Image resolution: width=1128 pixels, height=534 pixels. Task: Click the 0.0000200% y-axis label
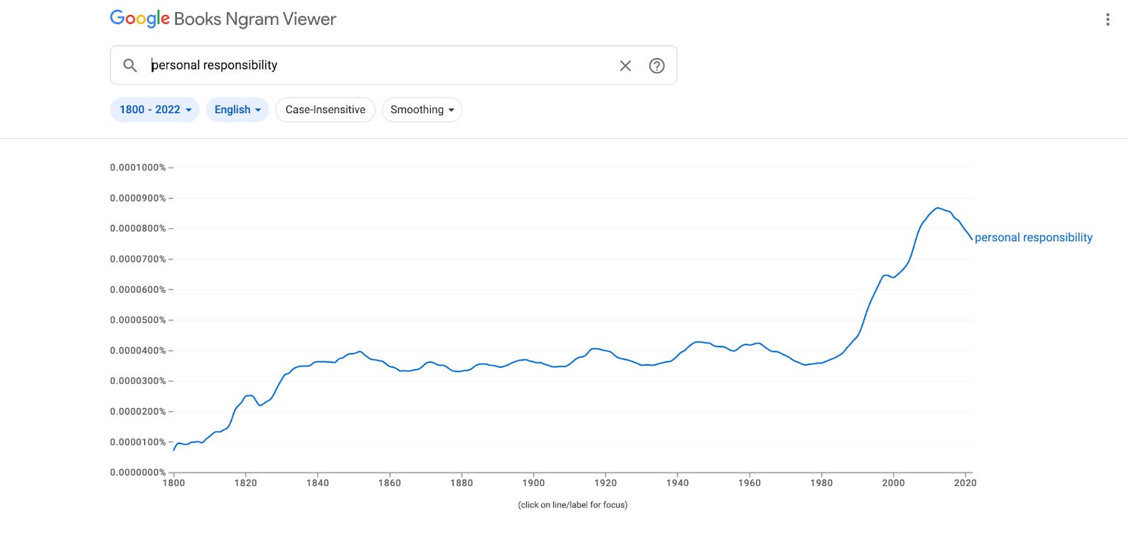[x=138, y=411]
